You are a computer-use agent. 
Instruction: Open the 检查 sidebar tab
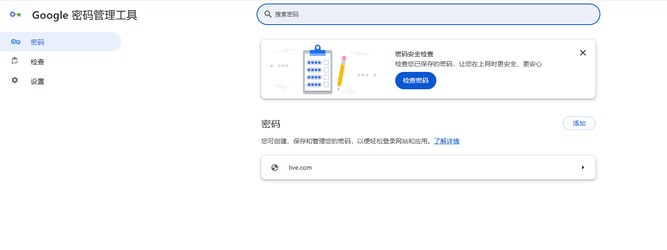click(60, 62)
